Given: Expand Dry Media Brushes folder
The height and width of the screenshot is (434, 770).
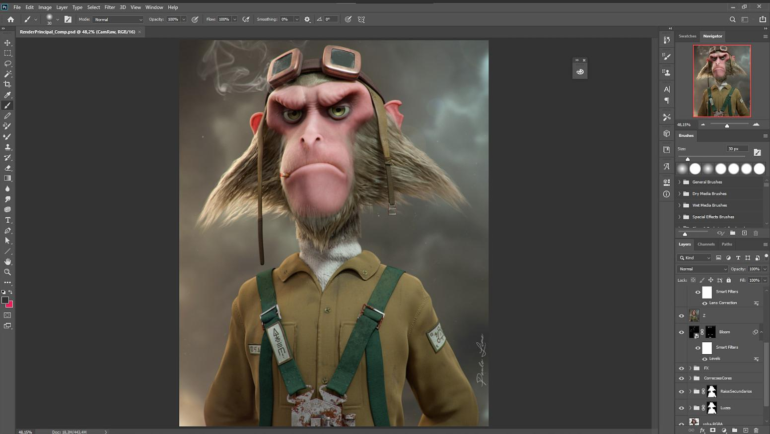Looking at the screenshot, I should point(680,193).
